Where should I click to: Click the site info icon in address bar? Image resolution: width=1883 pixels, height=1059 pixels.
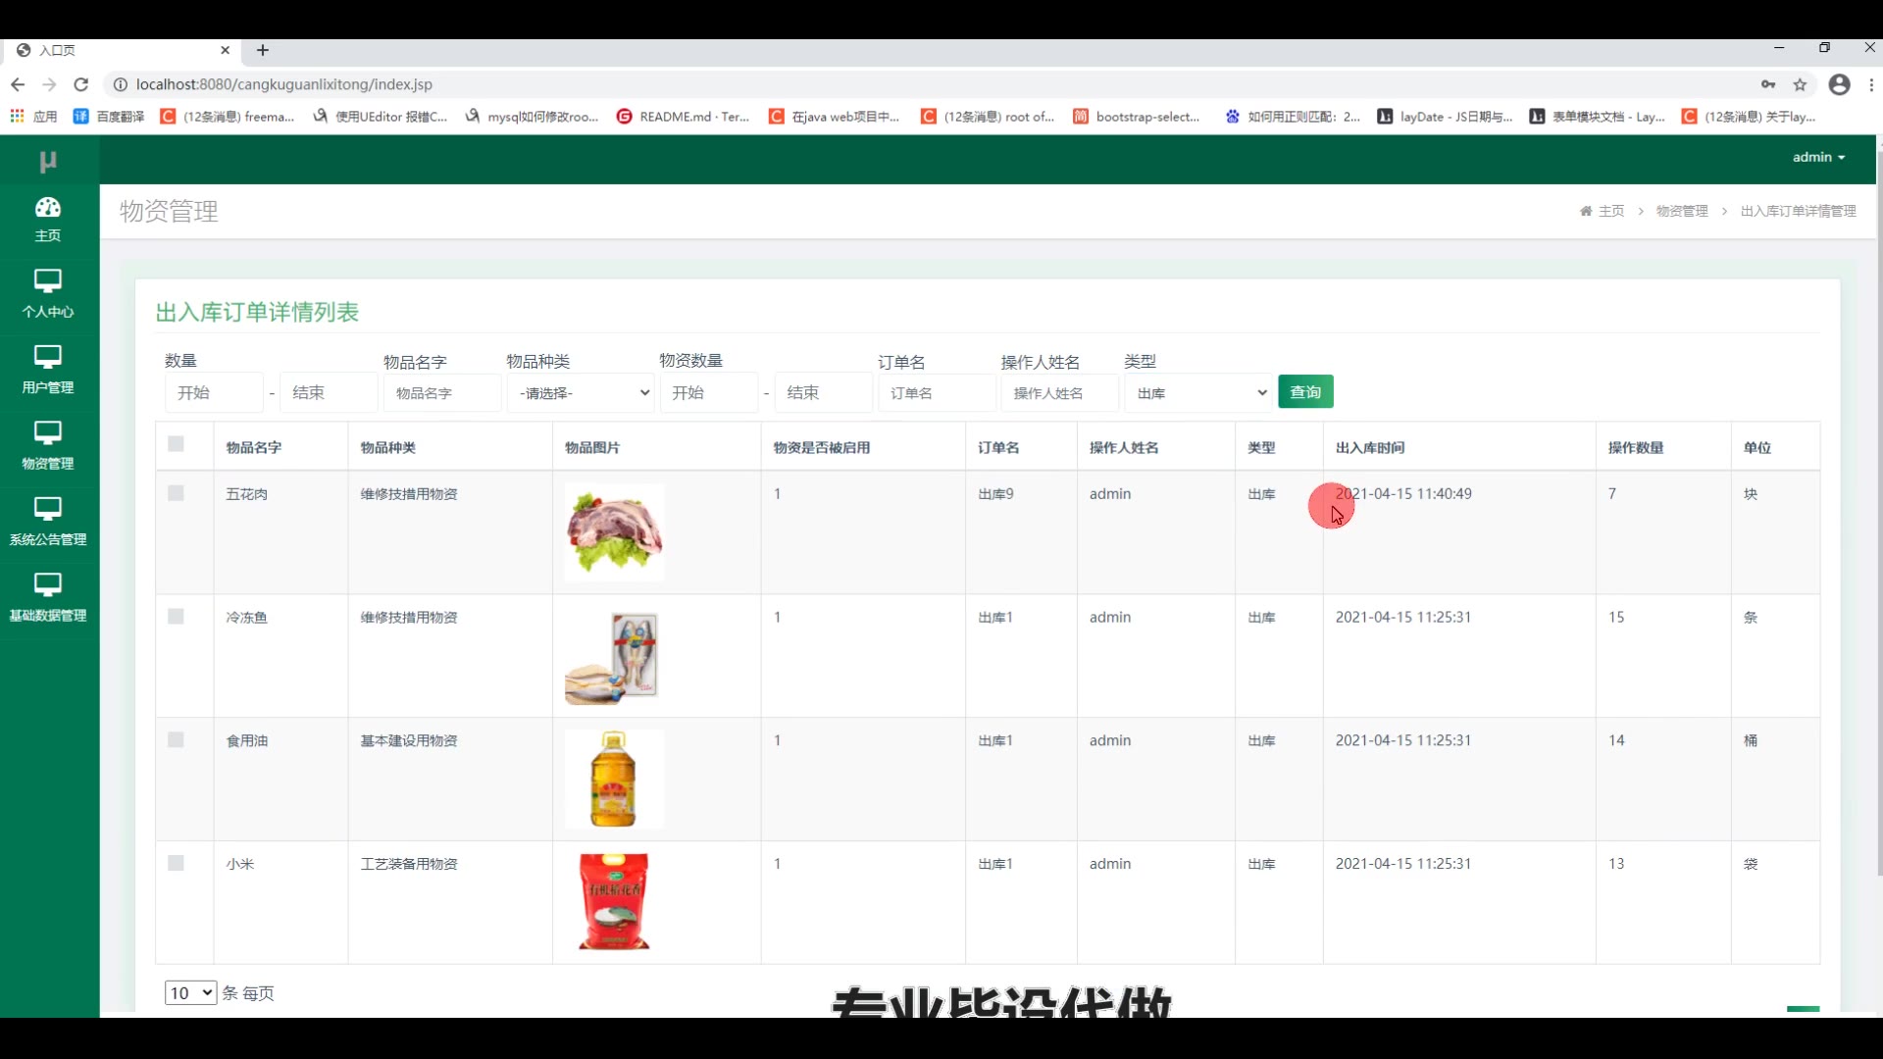click(121, 84)
